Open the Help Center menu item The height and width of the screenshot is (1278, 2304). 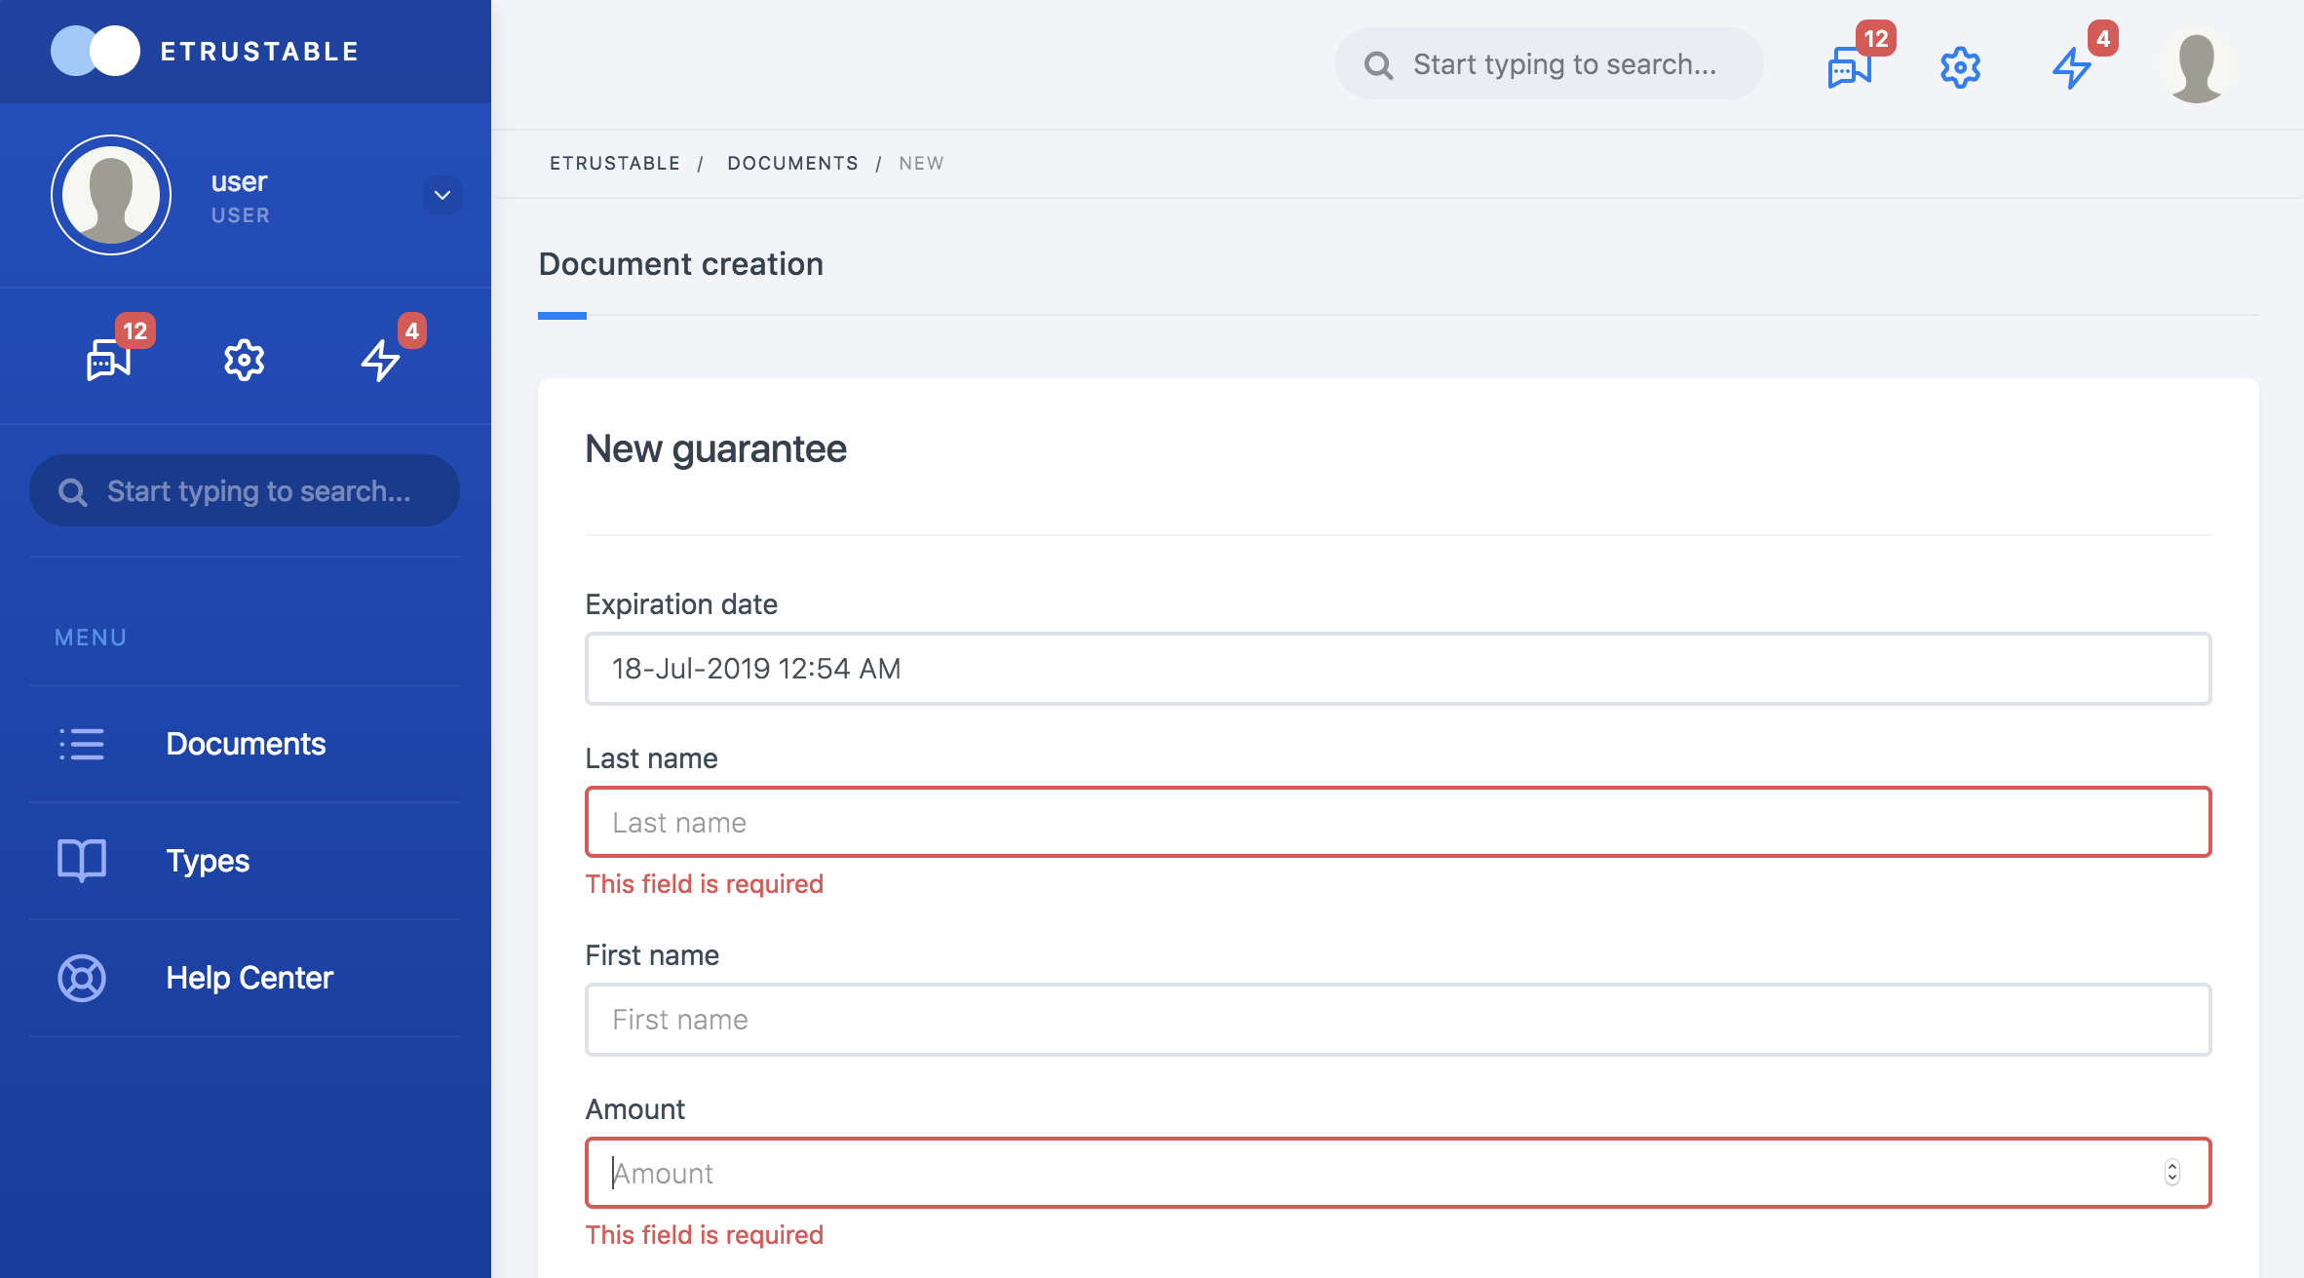tap(245, 978)
